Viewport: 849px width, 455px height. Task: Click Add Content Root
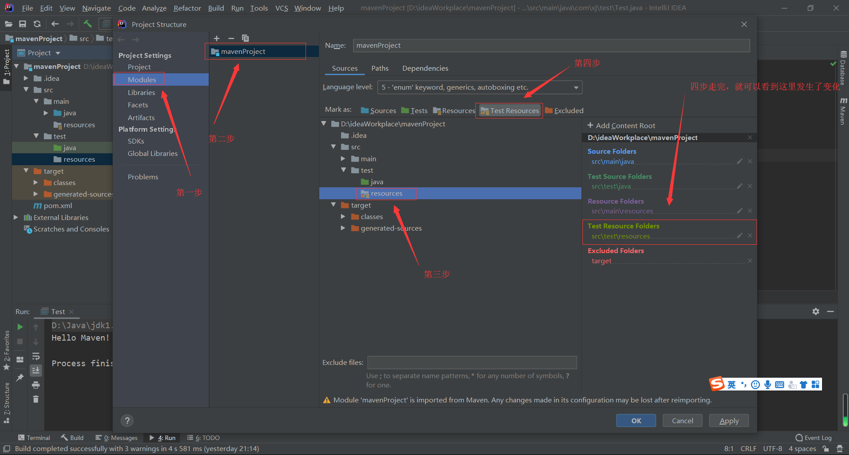pyautogui.click(x=621, y=125)
